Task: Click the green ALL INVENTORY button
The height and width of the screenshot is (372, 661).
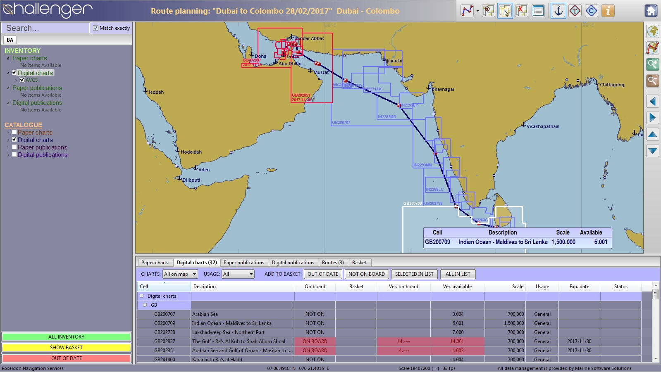Action: [67, 337]
